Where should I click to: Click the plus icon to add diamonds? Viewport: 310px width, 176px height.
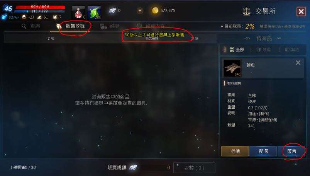coord(140,11)
